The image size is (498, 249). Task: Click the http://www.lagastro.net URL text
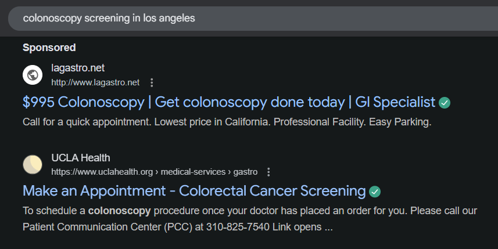coord(95,82)
